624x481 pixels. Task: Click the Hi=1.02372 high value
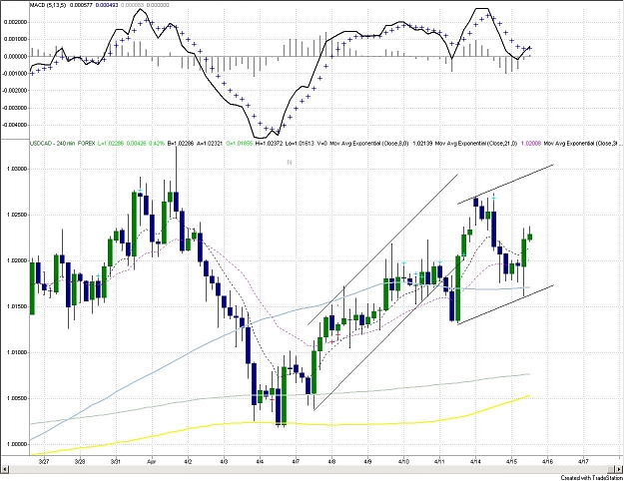[x=269, y=144]
